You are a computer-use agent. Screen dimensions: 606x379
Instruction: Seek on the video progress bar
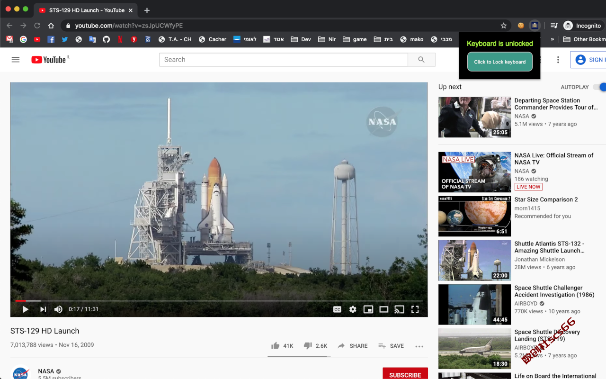[219, 301]
